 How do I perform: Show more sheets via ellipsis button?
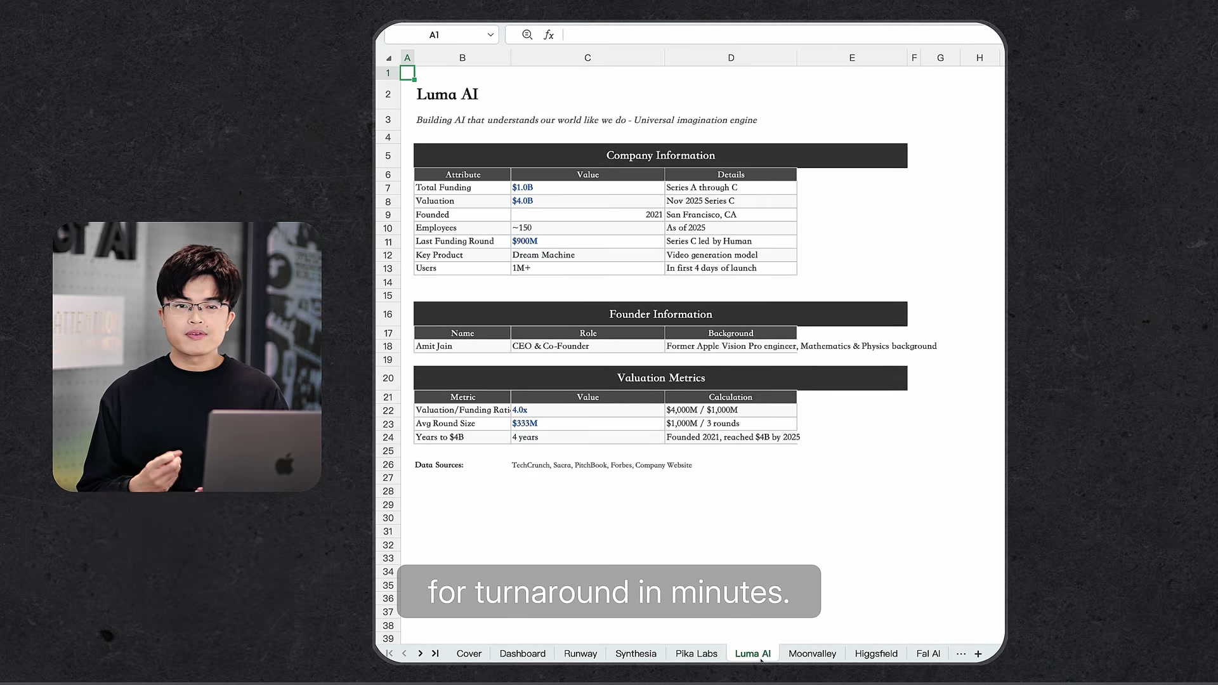tap(961, 654)
